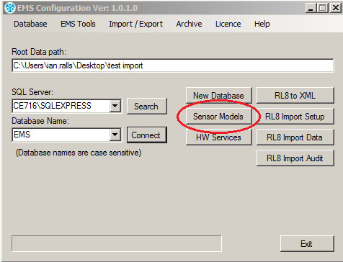Click into the Database Name EMS field
Screen dimensions: 343x262
pyautogui.click(x=61, y=135)
